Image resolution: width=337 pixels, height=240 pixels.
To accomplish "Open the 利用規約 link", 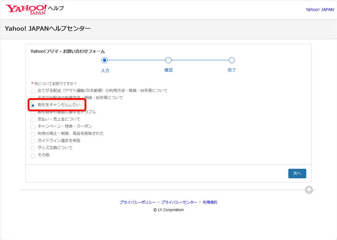I will pos(210,202).
